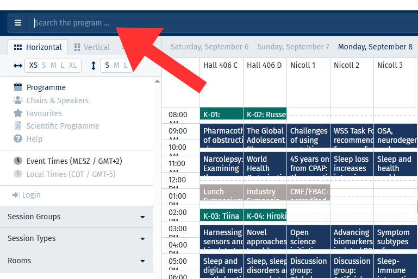Image resolution: width=418 pixels, height=279 pixels.
Task: Switch to Sunday, September 7 tab
Action: tap(293, 47)
